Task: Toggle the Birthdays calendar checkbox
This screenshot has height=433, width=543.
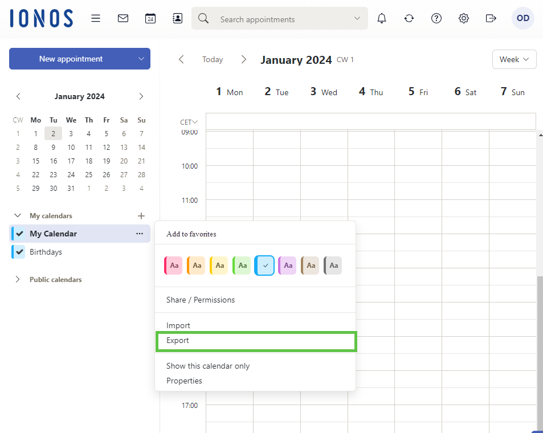Action: click(x=20, y=252)
